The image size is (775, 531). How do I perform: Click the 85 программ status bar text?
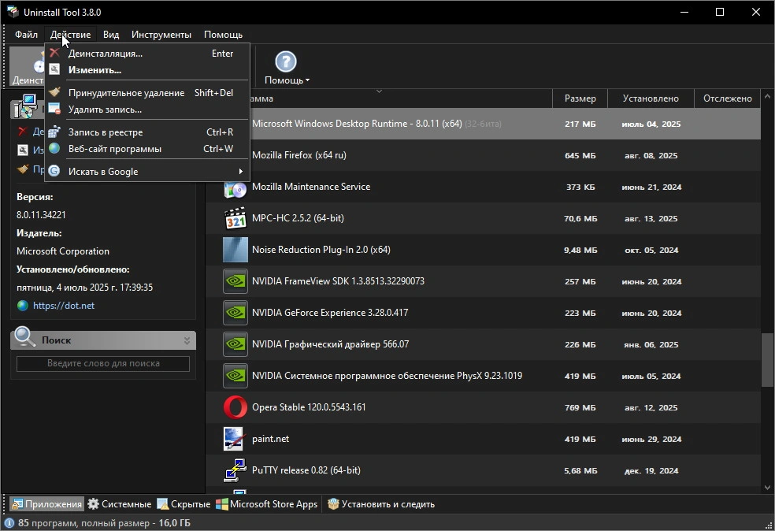104,522
